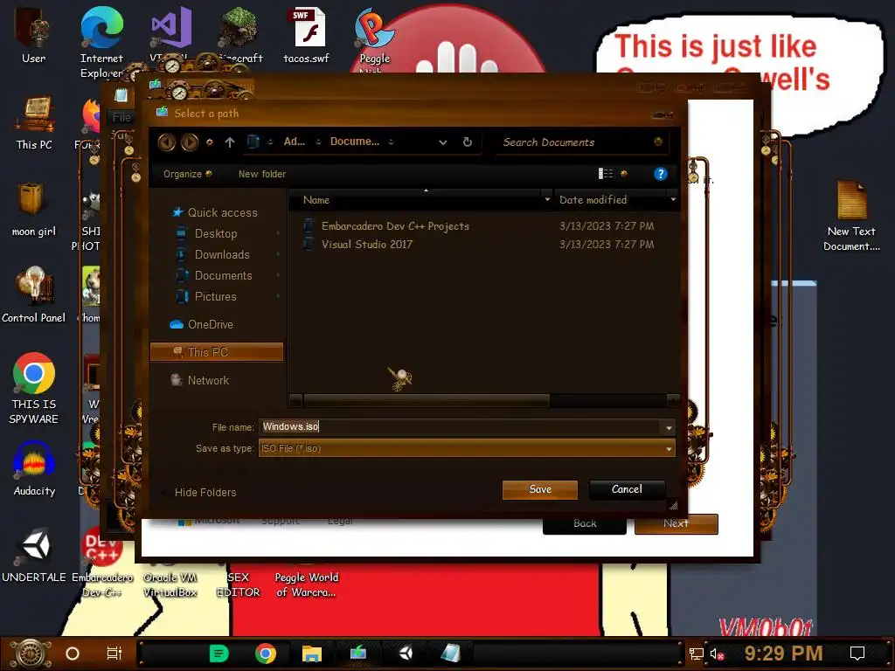The height and width of the screenshot is (671, 895).
Task: Open the This PC desktop icon
Action: click(x=34, y=123)
